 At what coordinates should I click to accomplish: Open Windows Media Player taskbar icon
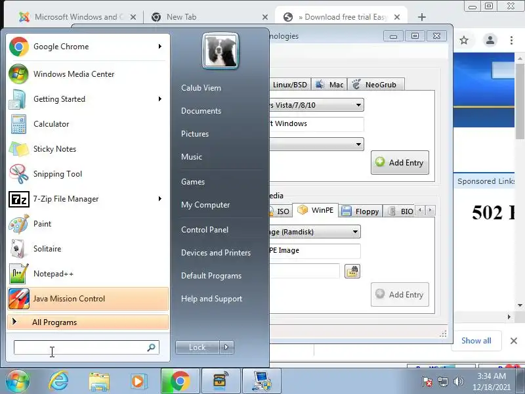[x=139, y=382]
